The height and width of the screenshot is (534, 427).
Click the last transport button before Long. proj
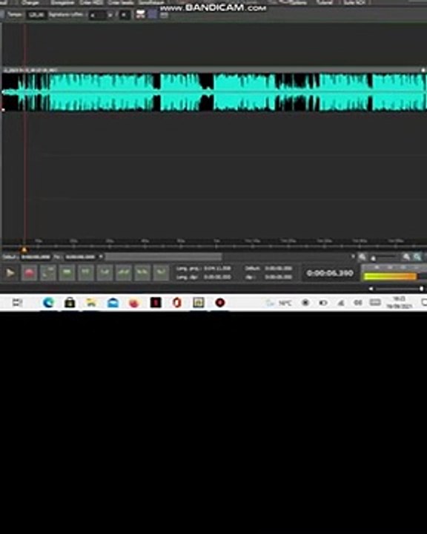click(x=160, y=273)
